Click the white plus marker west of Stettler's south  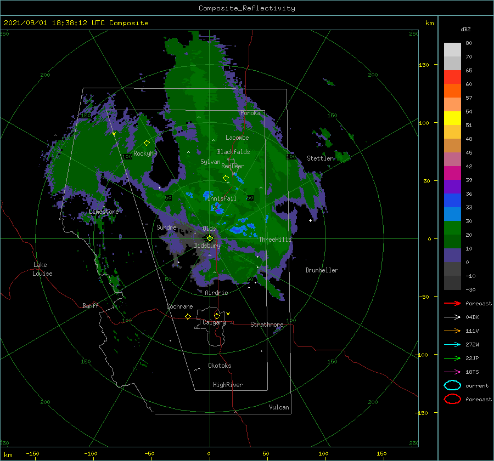[310, 220]
